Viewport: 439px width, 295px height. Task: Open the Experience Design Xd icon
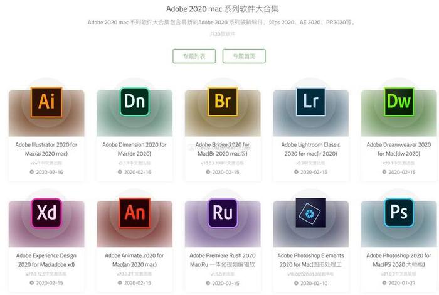pyautogui.click(x=46, y=213)
